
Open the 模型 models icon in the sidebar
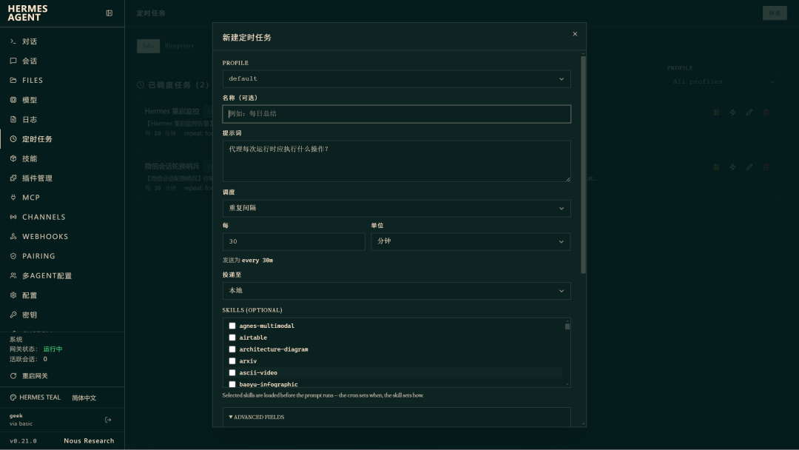coord(13,100)
